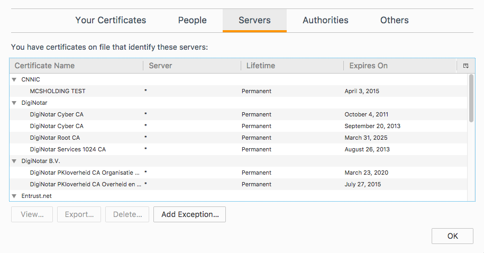
Task: Collapse the DigiNotar B.V. group
Action: [x=14, y=161]
